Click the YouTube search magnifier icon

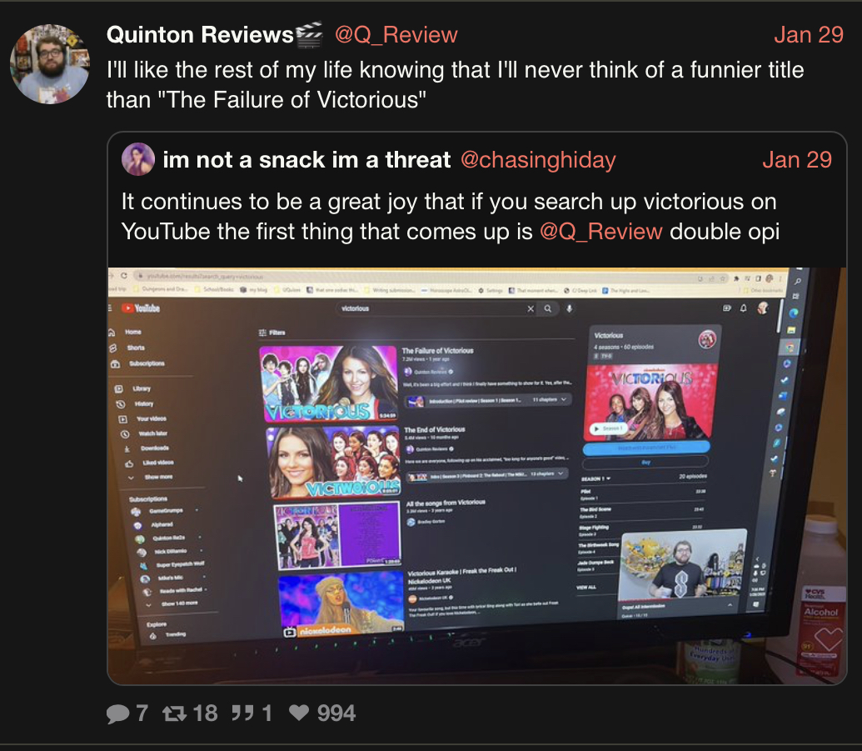547,308
